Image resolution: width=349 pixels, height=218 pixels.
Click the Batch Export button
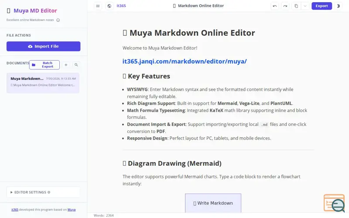[x=44, y=65]
